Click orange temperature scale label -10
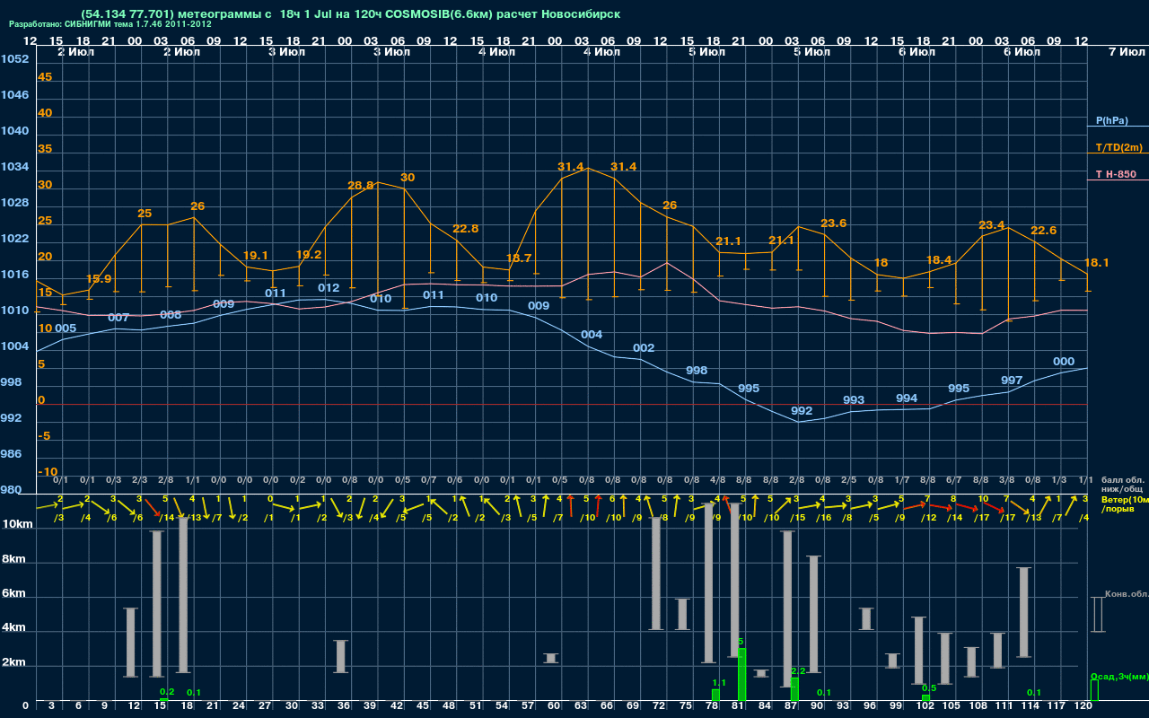Image resolution: width=1149 pixels, height=718 pixels. pyautogui.click(x=48, y=471)
